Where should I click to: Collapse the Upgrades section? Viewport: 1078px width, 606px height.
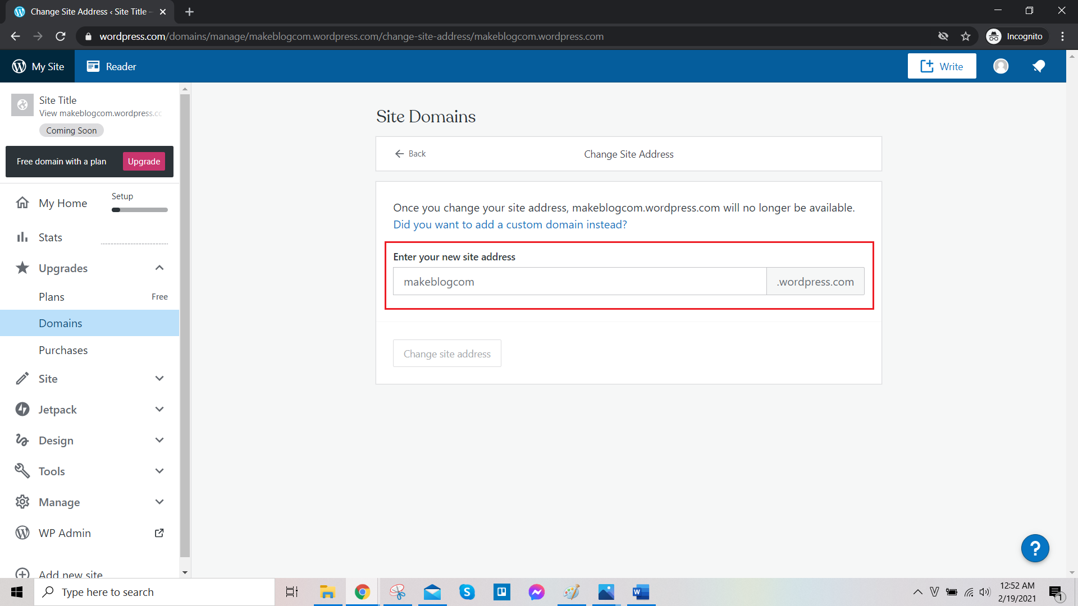(159, 268)
